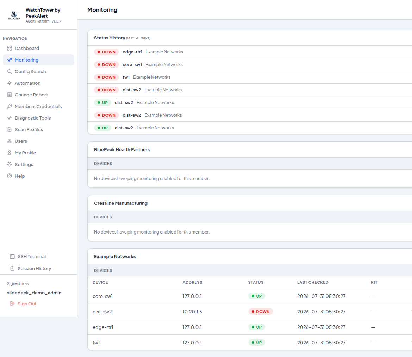
Task: Click the Sign Out arrow icon
Action: point(12,304)
